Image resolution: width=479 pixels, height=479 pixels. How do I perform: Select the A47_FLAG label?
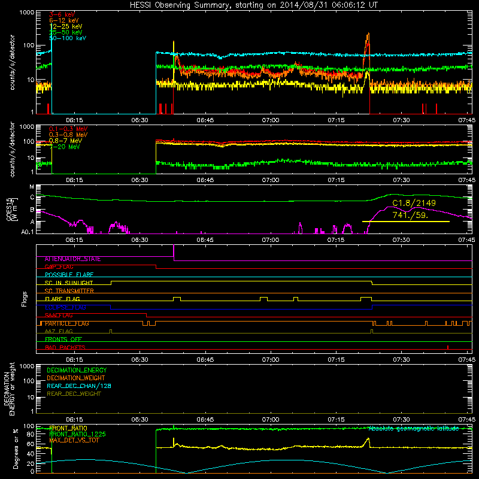coord(59,332)
